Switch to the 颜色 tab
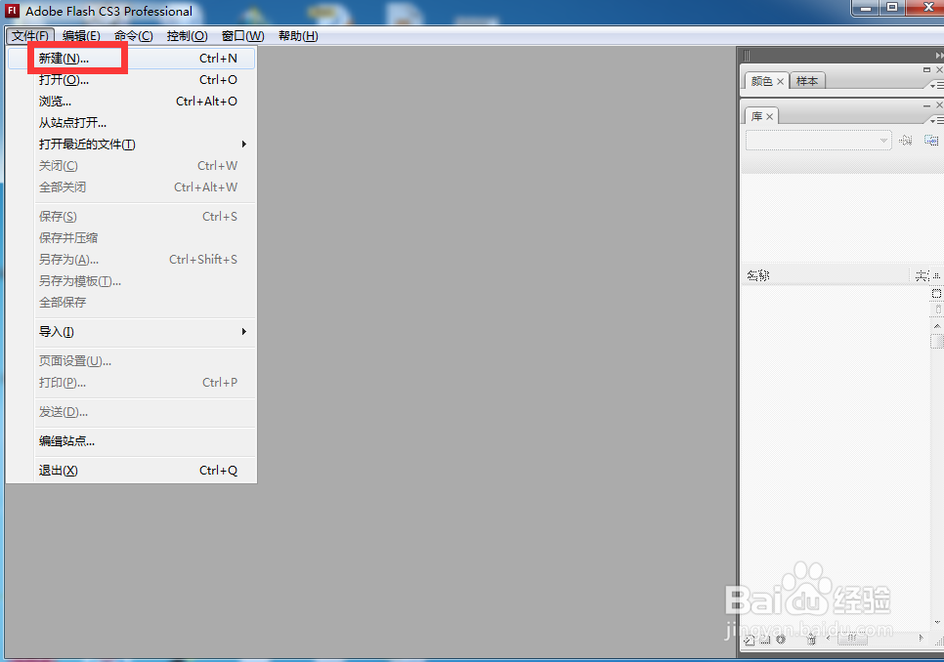944x662 pixels. coord(761,81)
